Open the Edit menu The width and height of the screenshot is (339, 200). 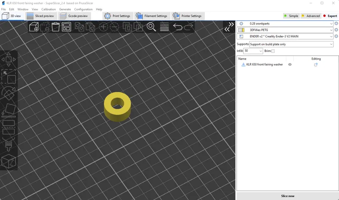click(11, 9)
